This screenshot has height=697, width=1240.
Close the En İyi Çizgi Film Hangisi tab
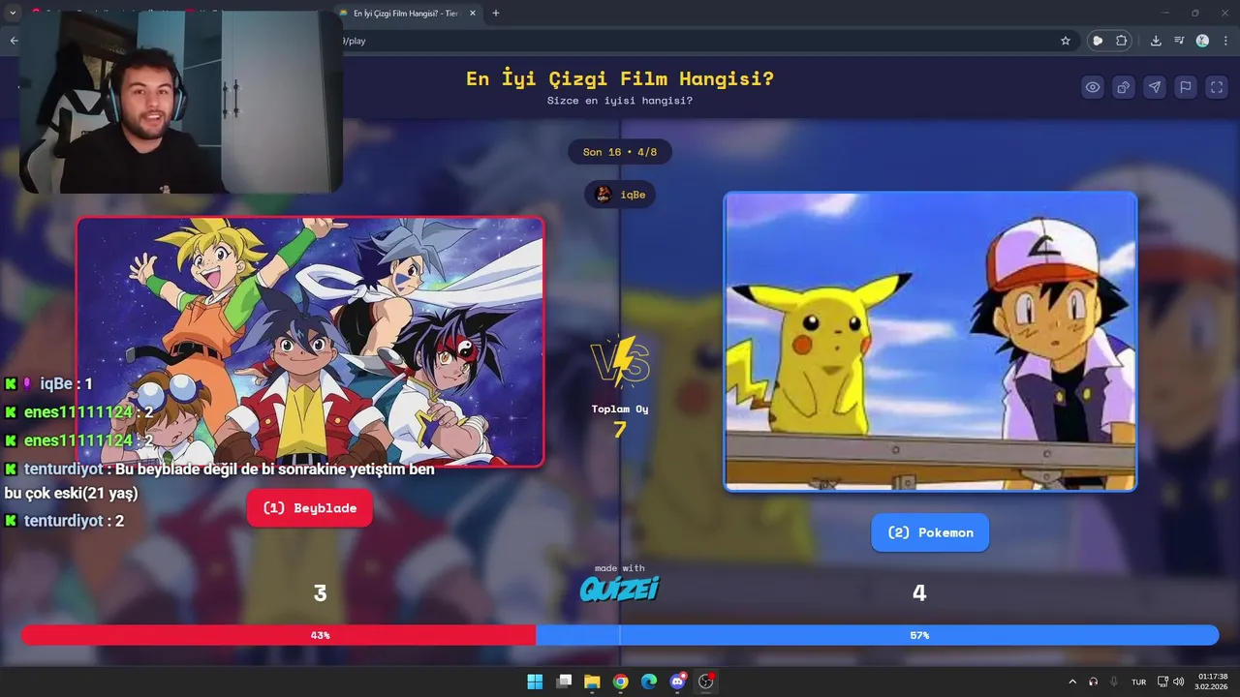click(x=473, y=13)
